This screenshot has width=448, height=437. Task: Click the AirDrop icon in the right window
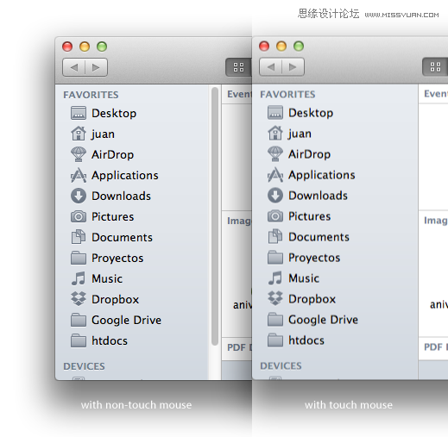[275, 153]
